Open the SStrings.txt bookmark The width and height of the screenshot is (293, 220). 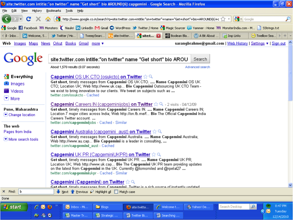[268, 28]
